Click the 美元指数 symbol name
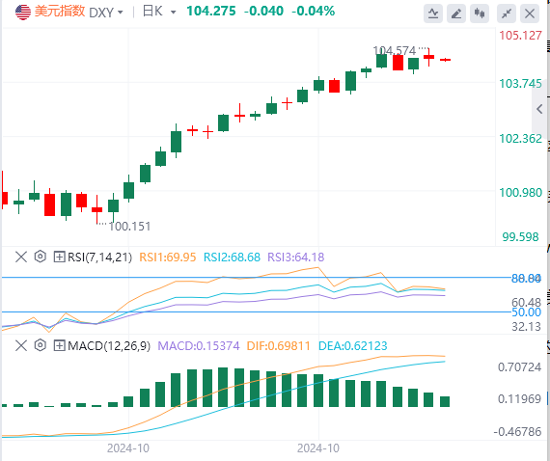The image size is (550, 461). point(60,12)
